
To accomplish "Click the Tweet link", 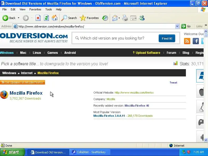I will coord(173,82).
